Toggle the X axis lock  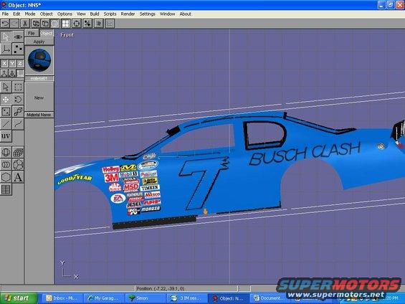click(x=4, y=63)
